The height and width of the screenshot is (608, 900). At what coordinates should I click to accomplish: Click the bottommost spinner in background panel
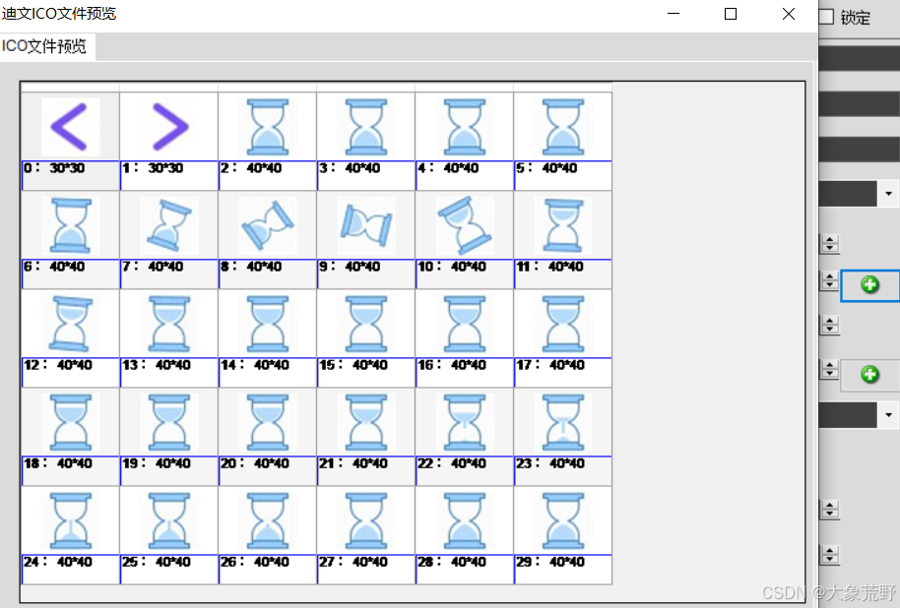coord(829,555)
